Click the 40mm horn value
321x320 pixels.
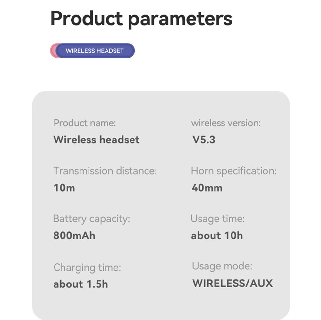pyautogui.click(x=207, y=188)
